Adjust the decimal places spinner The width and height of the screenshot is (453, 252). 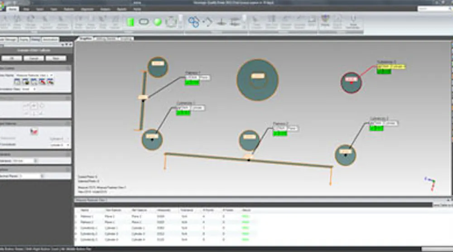tap(42, 176)
